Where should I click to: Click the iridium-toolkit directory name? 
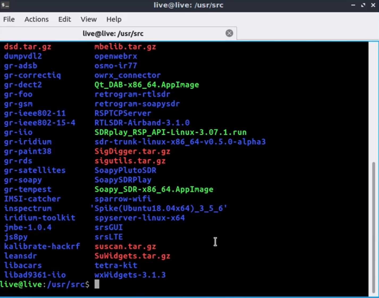(x=40, y=218)
